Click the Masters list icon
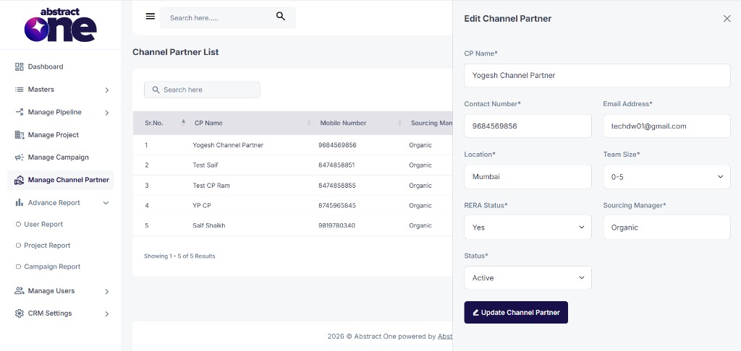The image size is (741, 351). [20, 89]
